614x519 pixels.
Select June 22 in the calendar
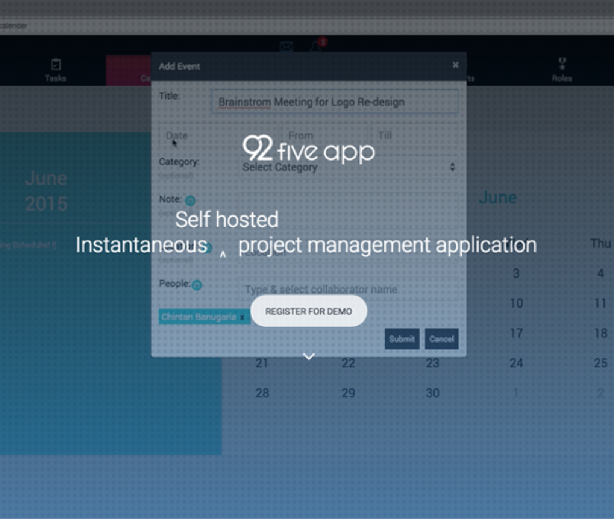click(x=348, y=363)
